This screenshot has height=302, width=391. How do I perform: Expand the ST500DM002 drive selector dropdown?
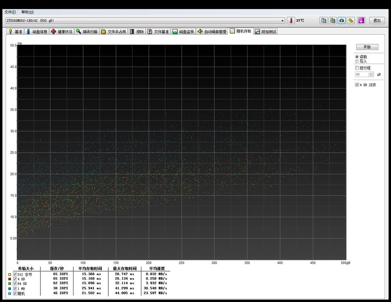pyautogui.click(x=283, y=21)
